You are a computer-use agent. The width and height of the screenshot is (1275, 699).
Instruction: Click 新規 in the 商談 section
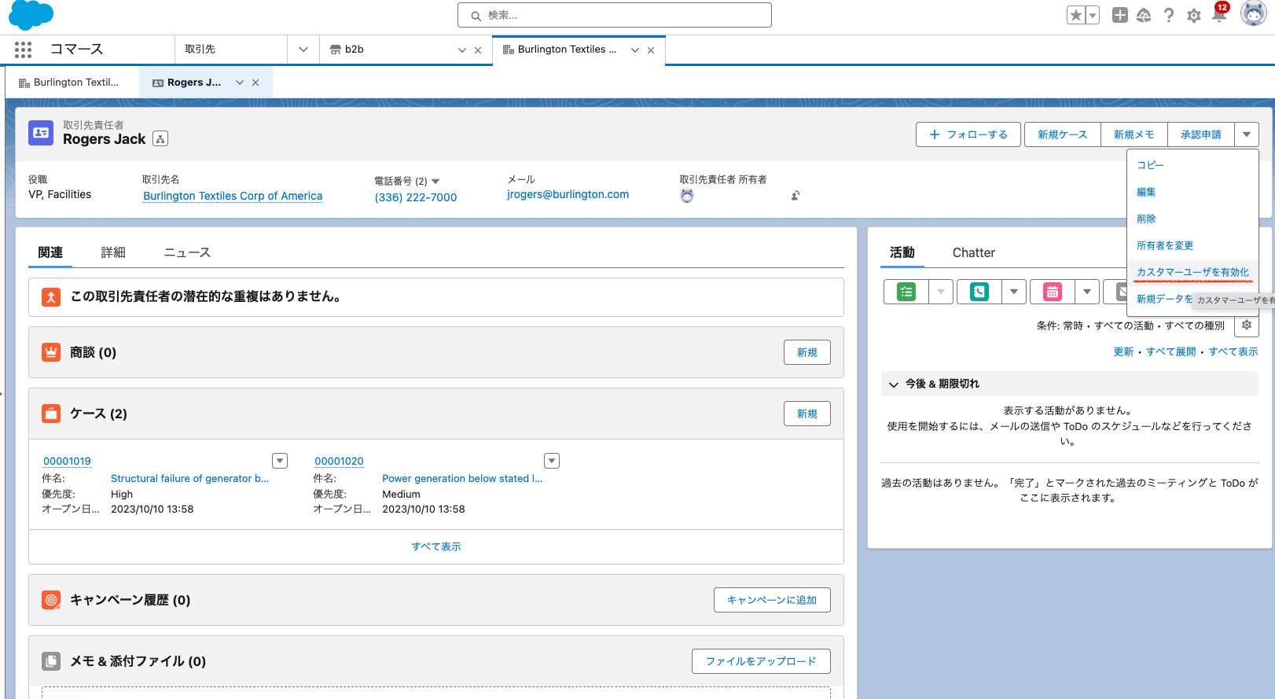point(807,352)
